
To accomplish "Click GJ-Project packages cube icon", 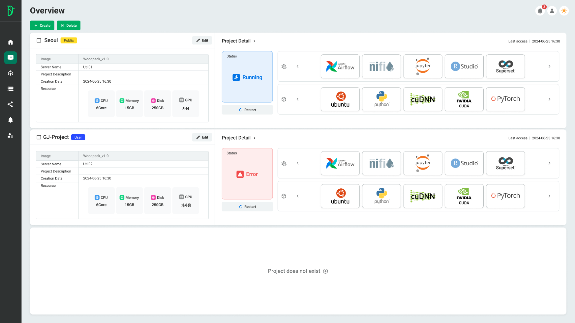I will coord(284,196).
